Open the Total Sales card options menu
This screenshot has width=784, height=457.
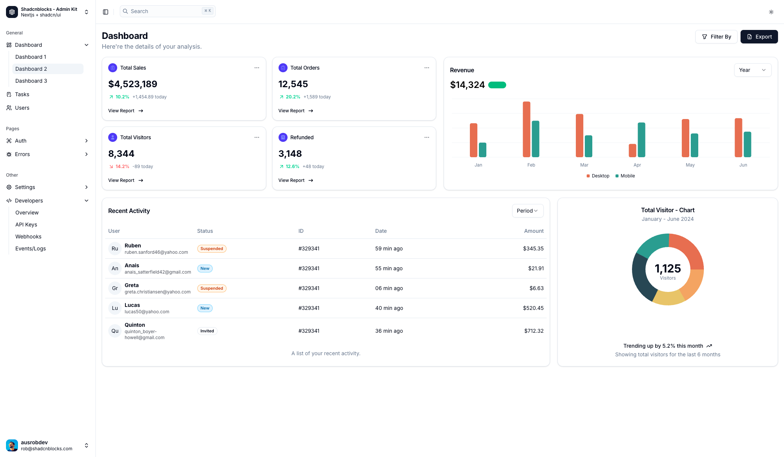[257, 68]
